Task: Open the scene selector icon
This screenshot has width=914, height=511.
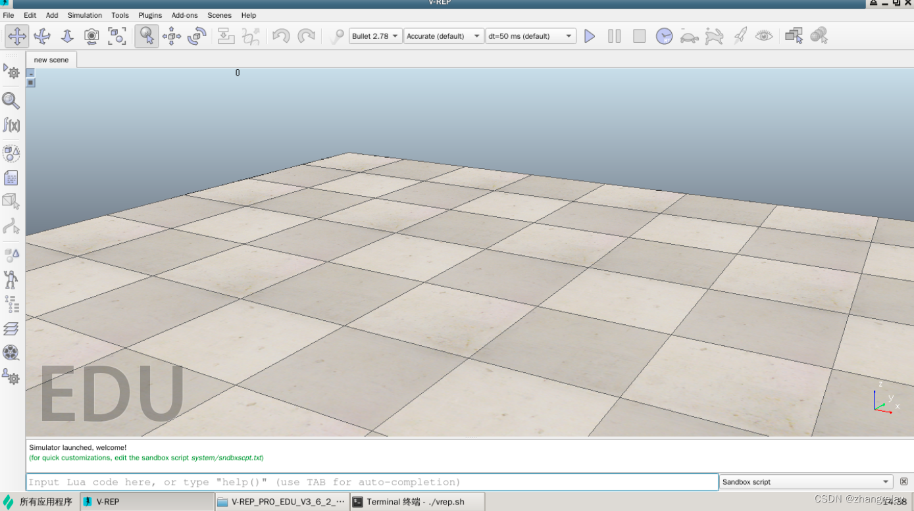Action: [819, 36]
